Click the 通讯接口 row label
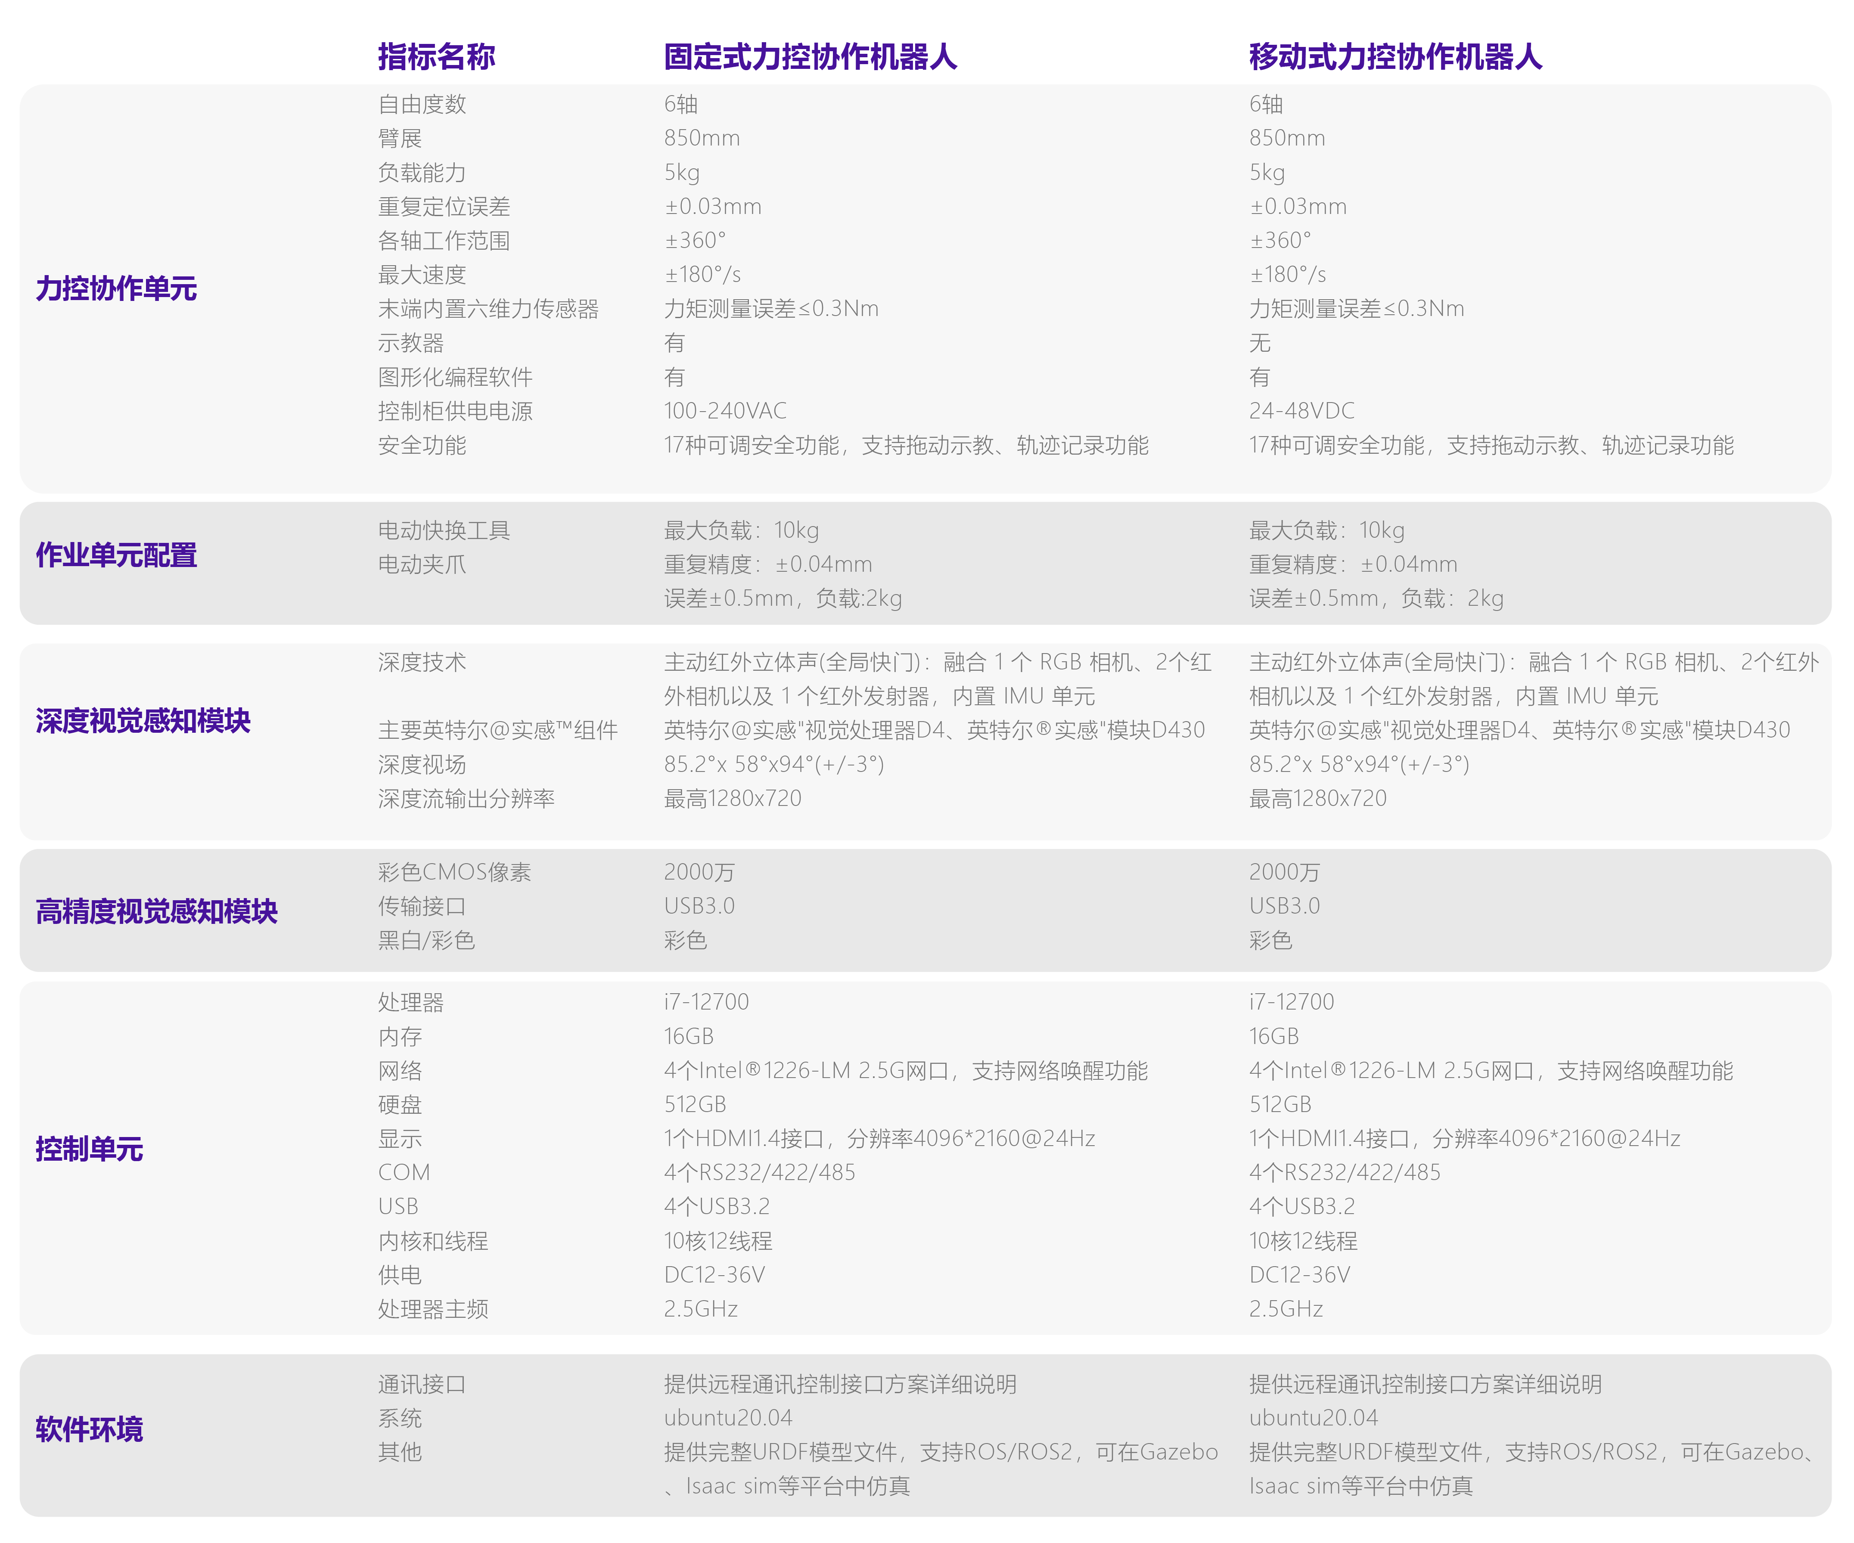Image resolution: width=1854 pixels, height=1543 pixels. [x=422, y=1384]
